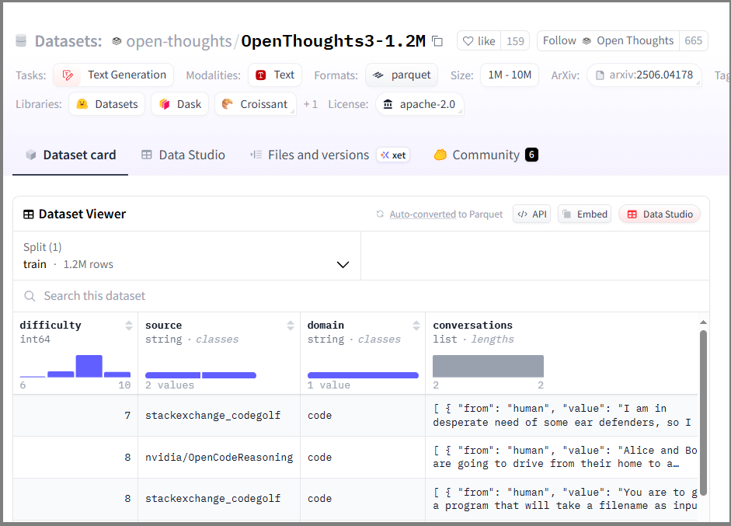The image size is (731, 526).
Task: Click the heart like button
Action: click(x=479, y=41)
